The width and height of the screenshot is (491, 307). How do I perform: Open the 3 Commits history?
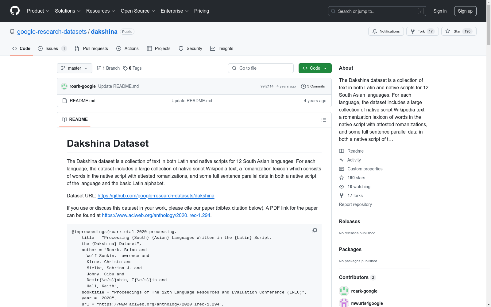tap(313, 86)
